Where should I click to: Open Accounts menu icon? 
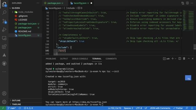(x=4, y=94)
